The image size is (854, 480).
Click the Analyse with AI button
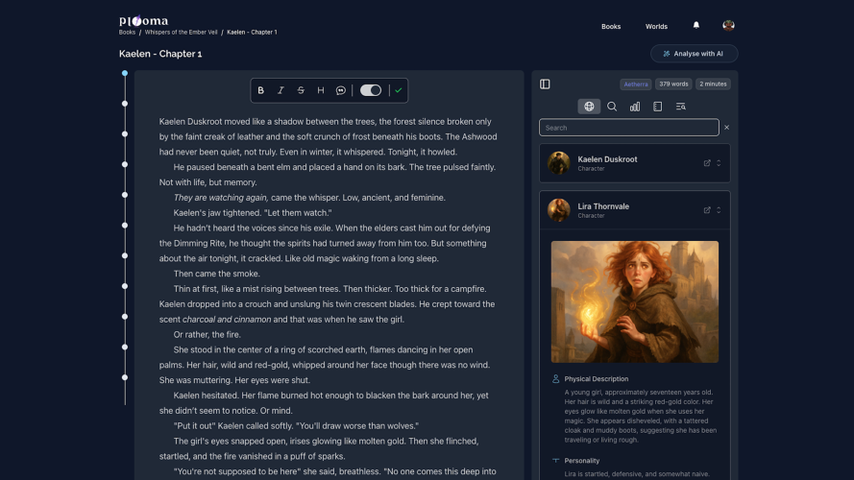694,54
